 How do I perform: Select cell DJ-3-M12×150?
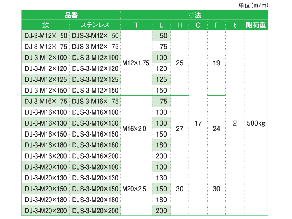tap(46, 90)
